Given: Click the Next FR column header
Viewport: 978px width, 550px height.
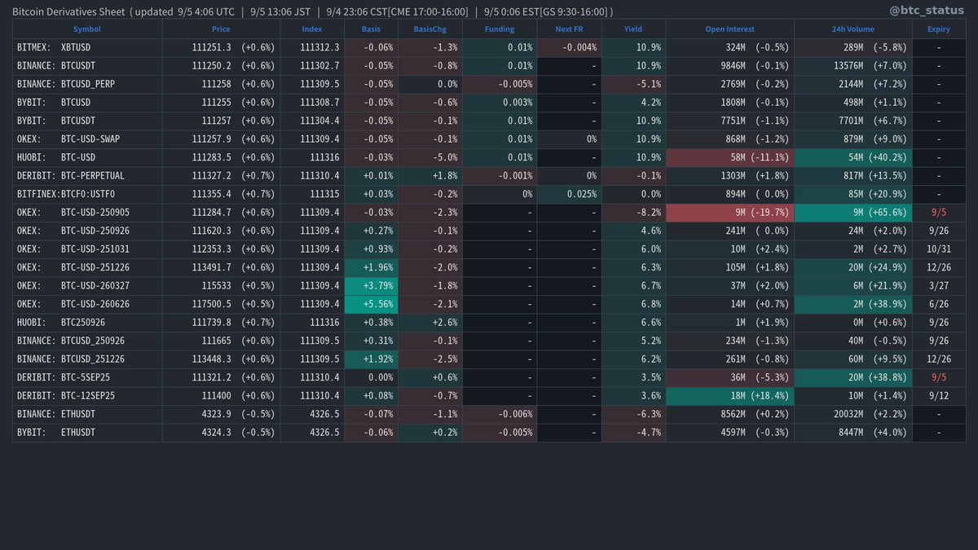Looking at the screenshot, I should (569, 29).
